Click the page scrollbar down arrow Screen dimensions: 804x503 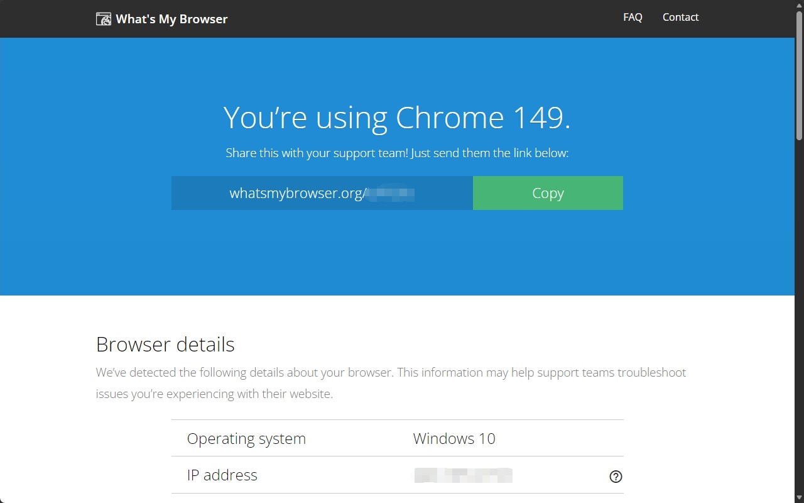(799, 498)
